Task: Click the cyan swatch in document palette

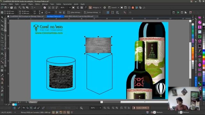Action: (16, 104)
